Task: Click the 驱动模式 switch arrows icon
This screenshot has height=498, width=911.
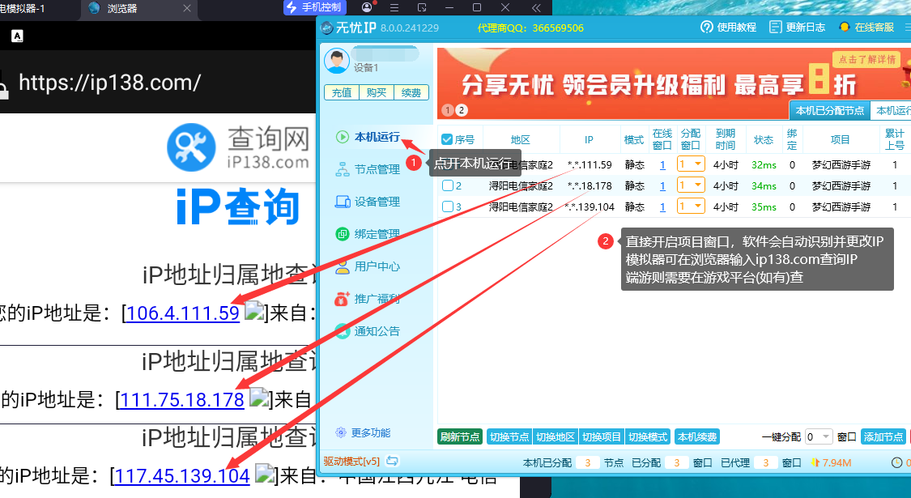Action: tap(393, 462)
